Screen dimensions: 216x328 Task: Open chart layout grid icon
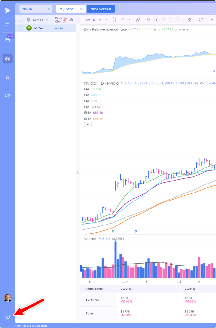148,20
